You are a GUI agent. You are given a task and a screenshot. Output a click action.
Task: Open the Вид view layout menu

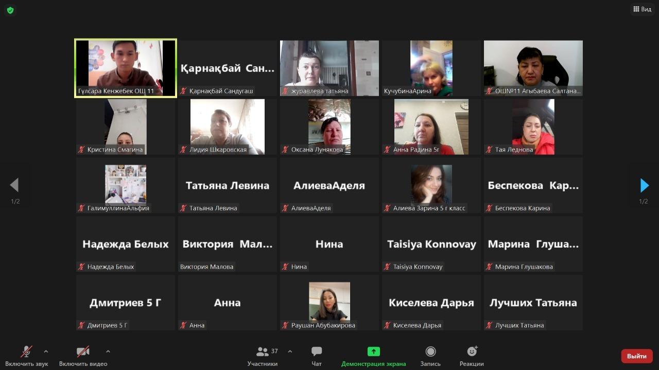[x=642, y=9]
